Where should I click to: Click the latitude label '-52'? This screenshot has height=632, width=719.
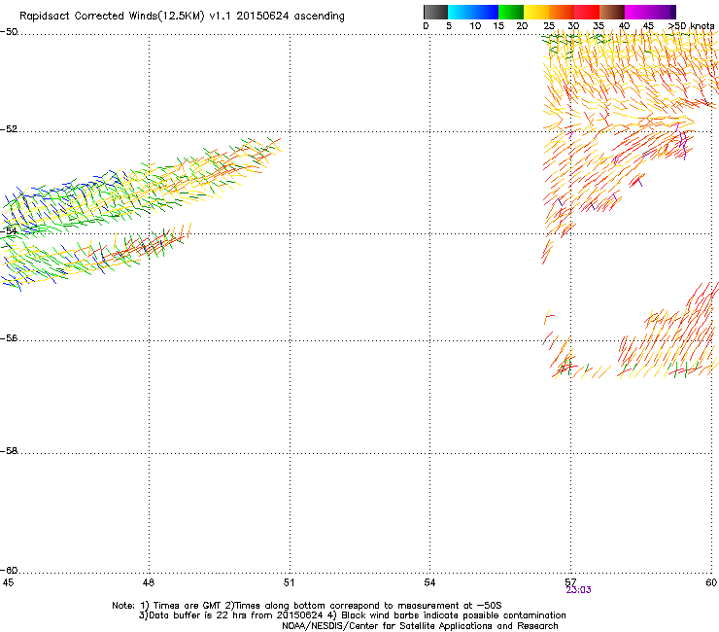coord(9,129)
